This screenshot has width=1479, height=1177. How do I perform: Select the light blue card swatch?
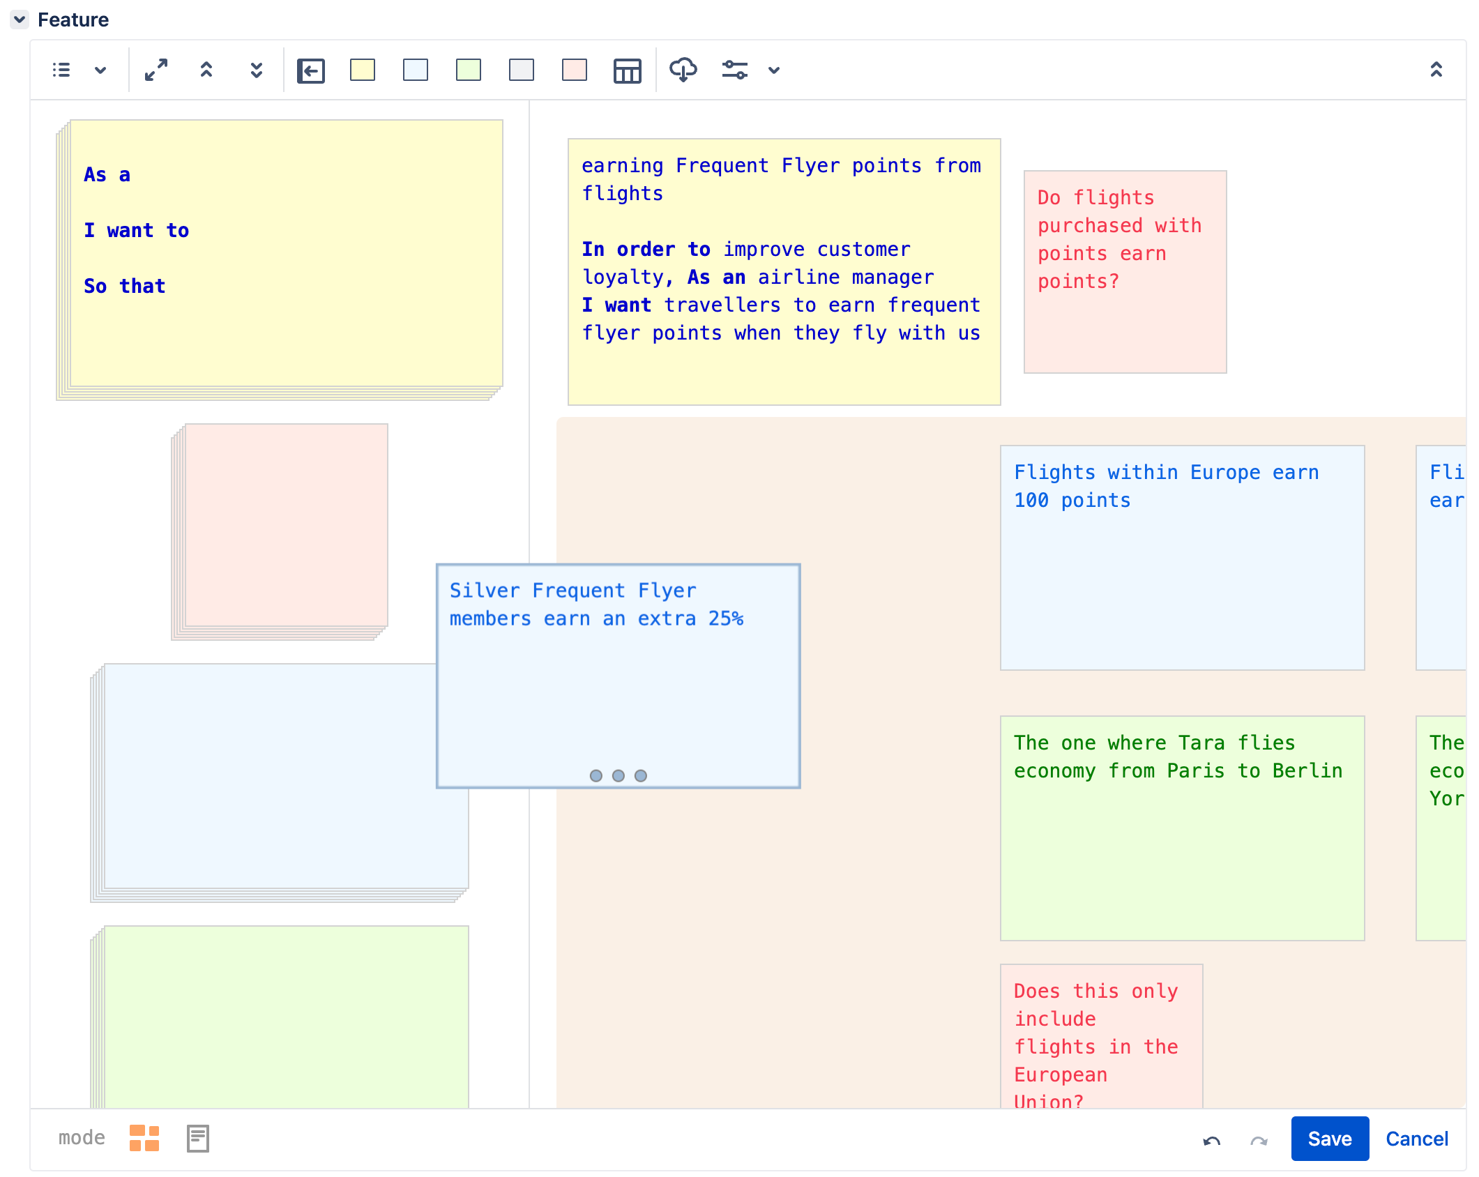point(416,70)
